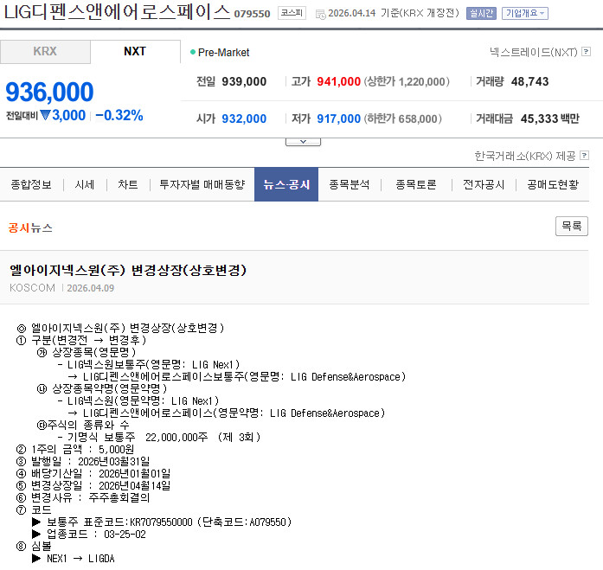This screenshot has width=603, height=570.
Task: Expand the price details chevron panel
Action: [303, 142]
